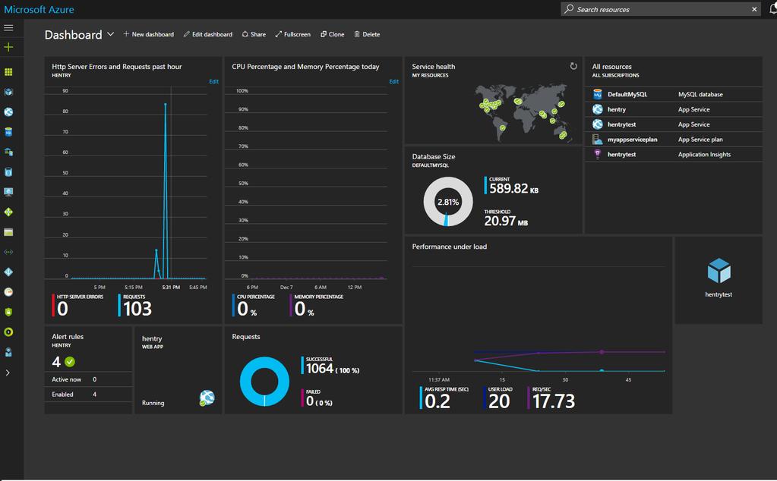
Task: Click the Requests 103 metric value
Action: [x=137, y=309]
